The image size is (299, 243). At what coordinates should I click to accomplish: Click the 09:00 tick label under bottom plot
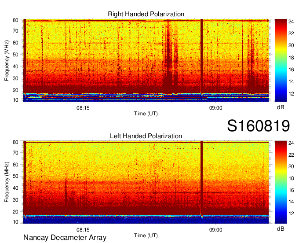[215, 230]
